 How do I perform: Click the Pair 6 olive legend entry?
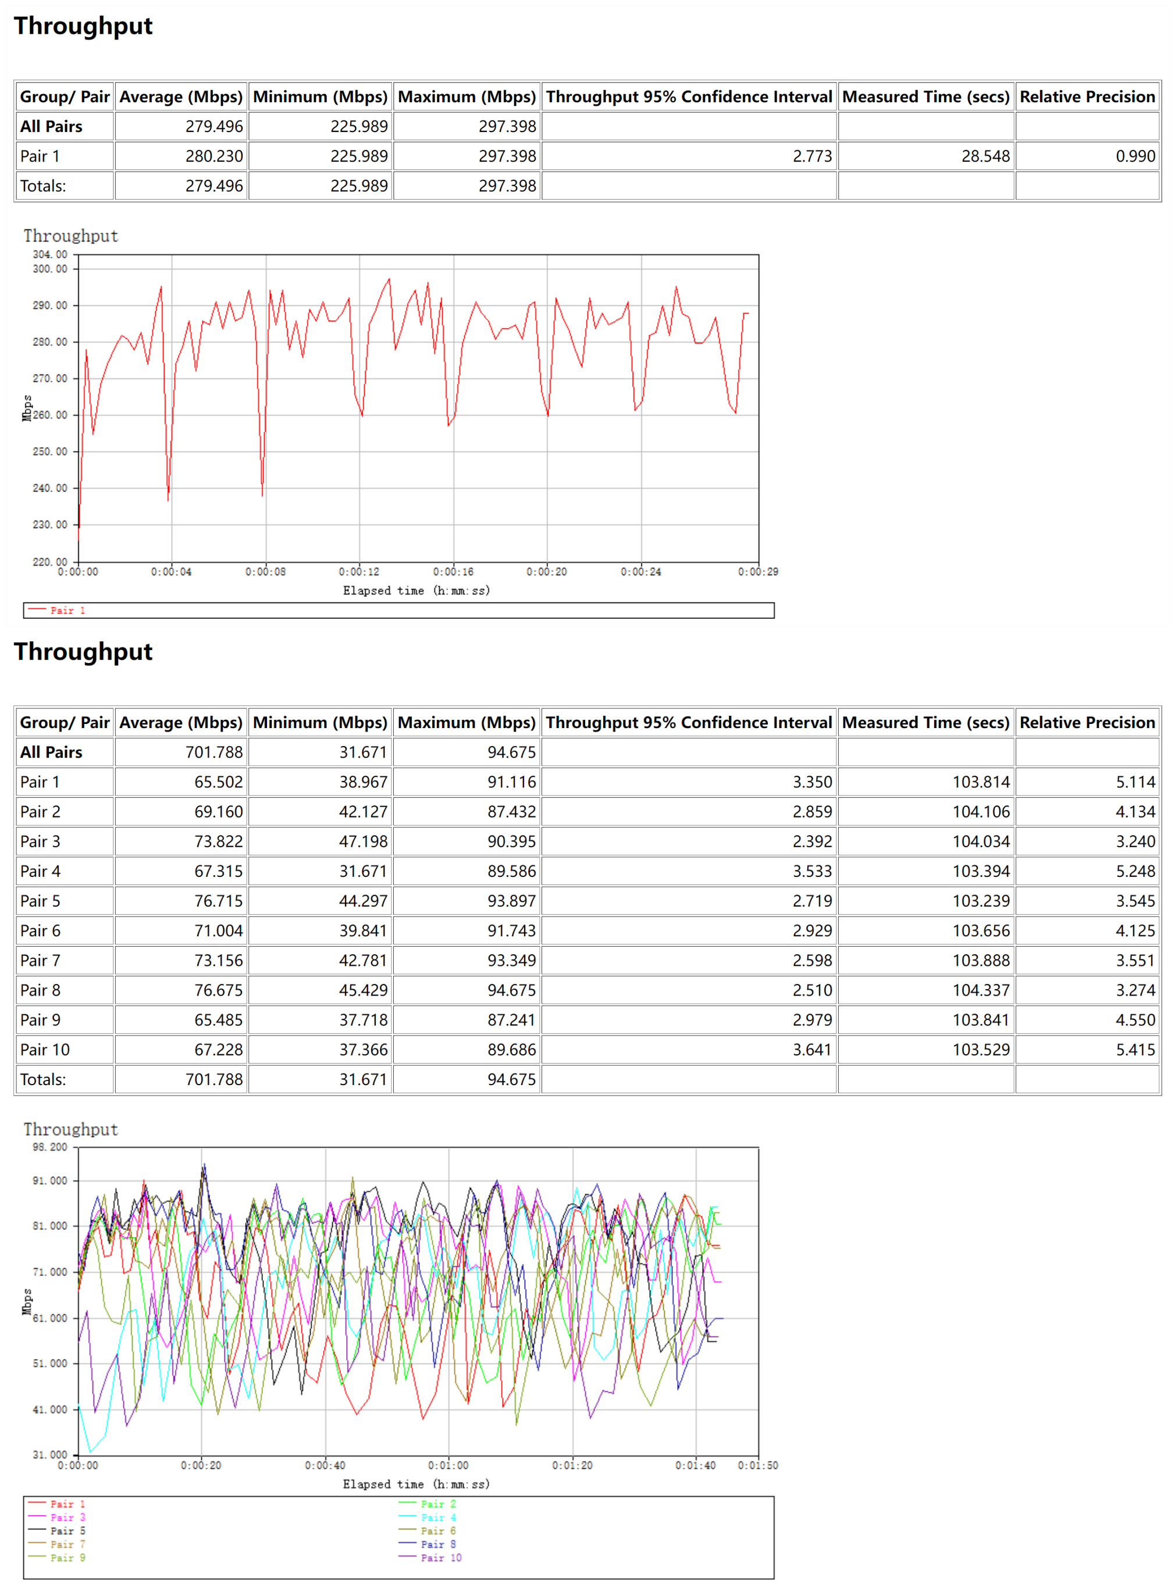[x=437, y=1531]
